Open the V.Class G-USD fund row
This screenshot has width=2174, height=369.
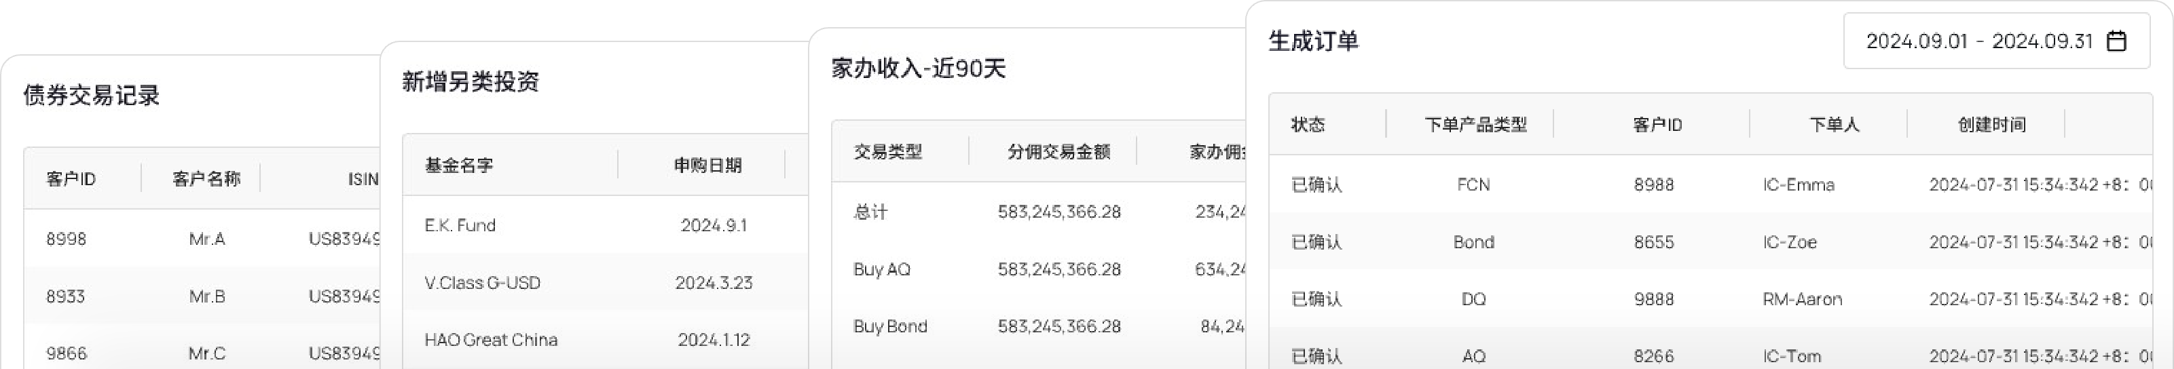tap(482, 282)
